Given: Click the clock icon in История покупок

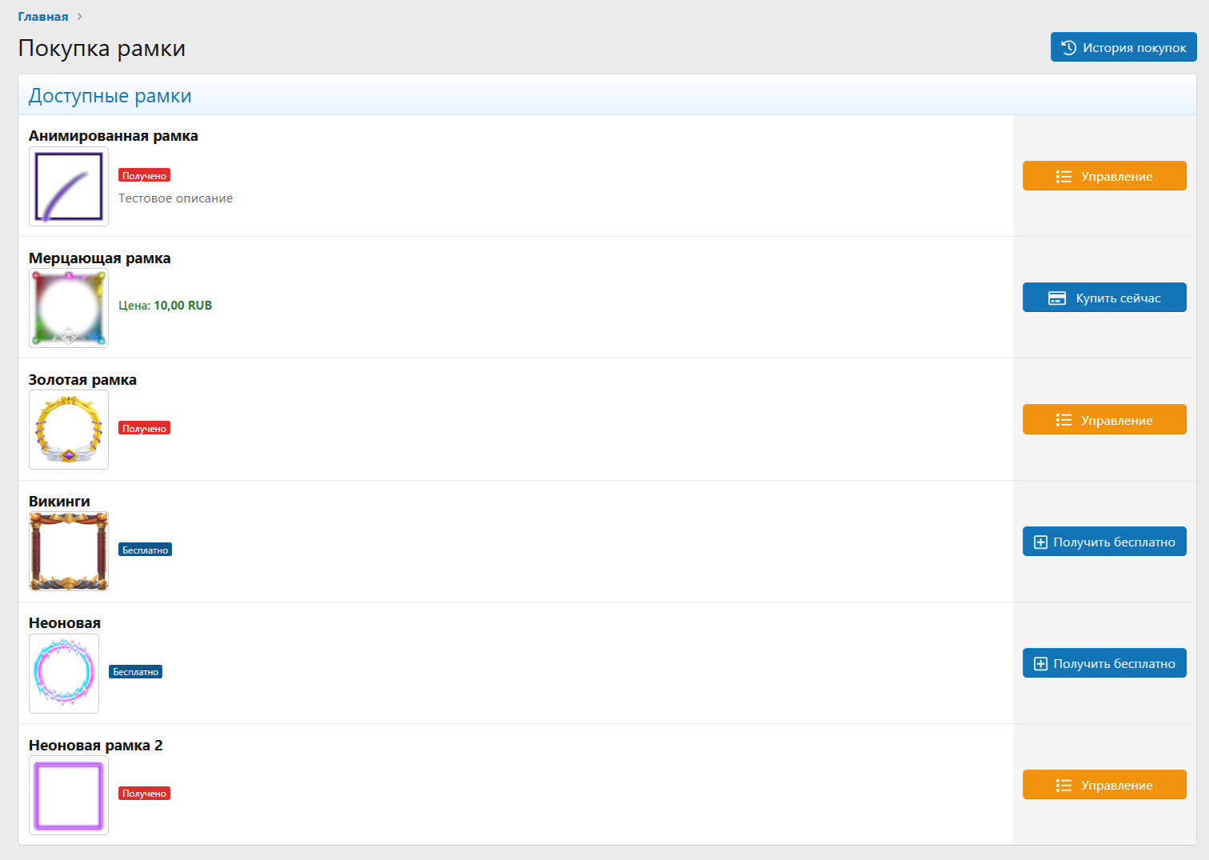Looking at the screenshot, I should (1068, 47).
